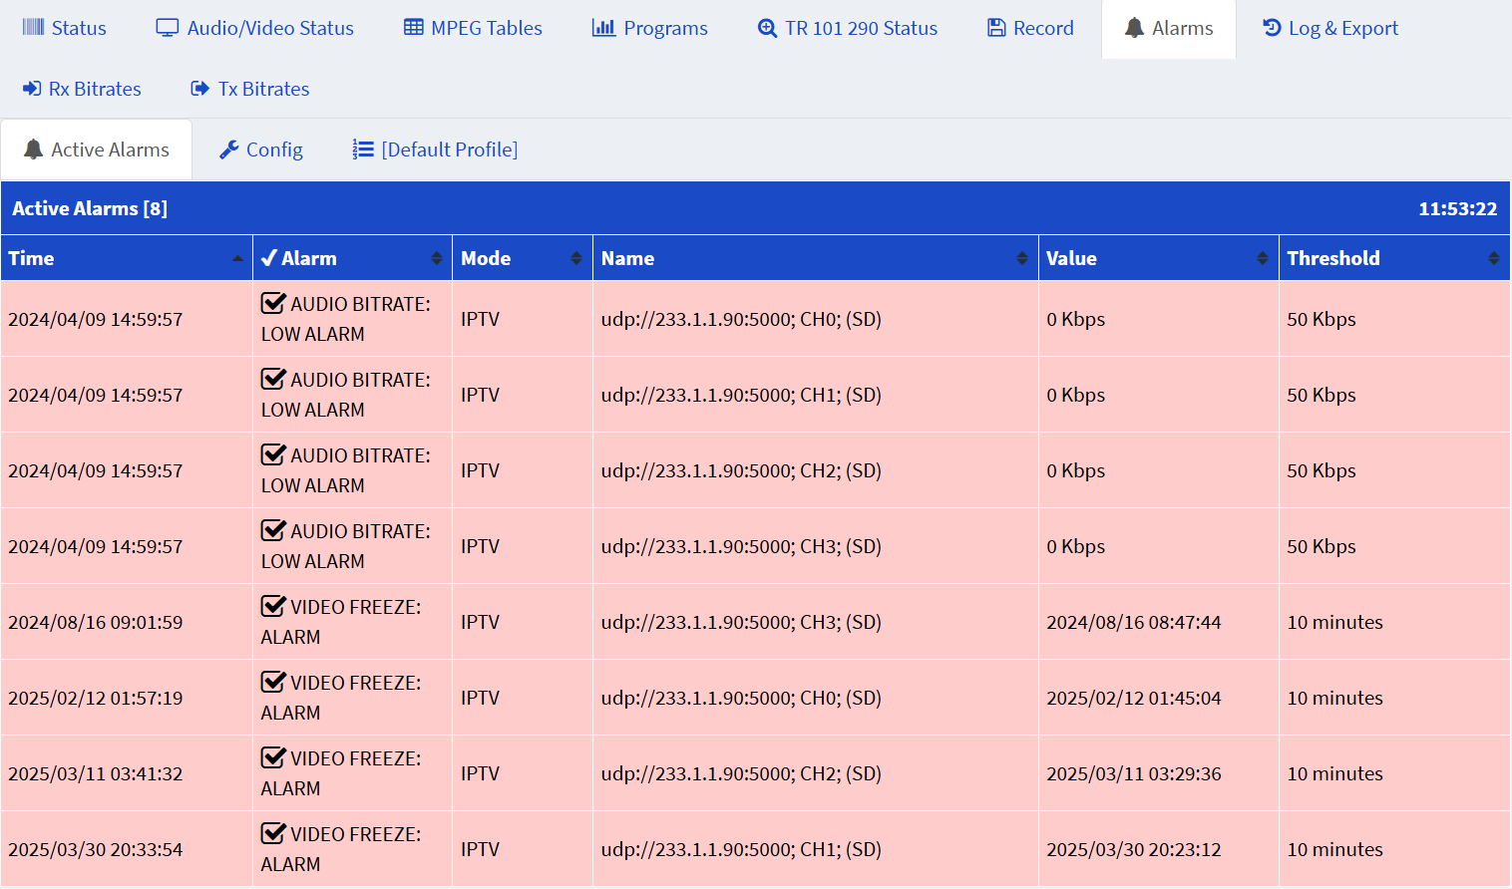Click the list icon beside Default Profile

click(x=363, y=149)
